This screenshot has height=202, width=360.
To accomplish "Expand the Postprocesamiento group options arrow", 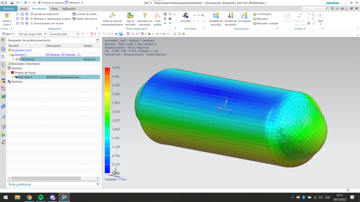I will [175, 29].
